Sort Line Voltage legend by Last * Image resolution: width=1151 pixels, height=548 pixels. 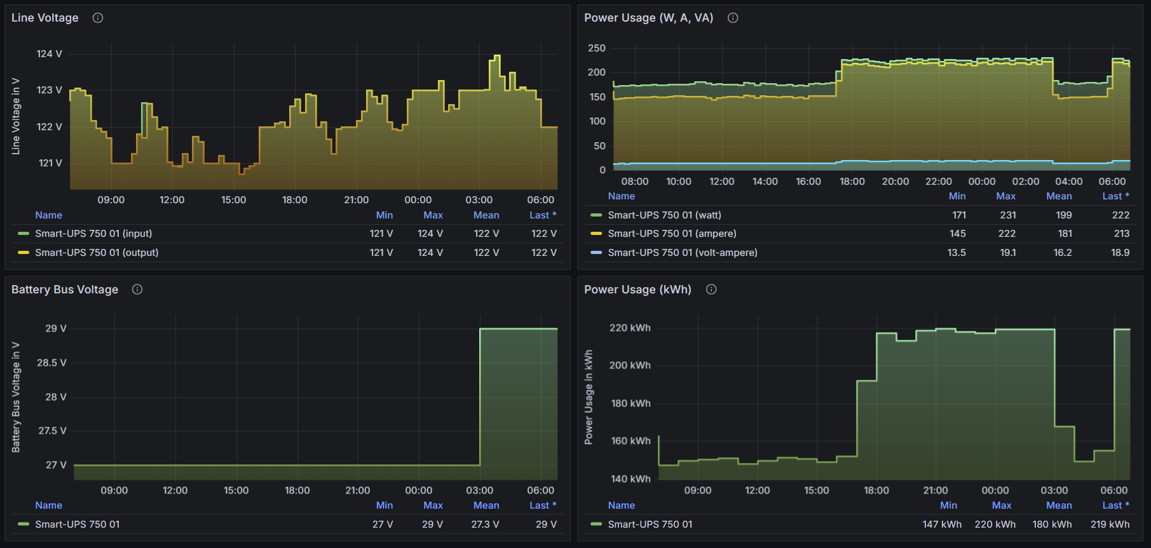[x=543, y=215]
